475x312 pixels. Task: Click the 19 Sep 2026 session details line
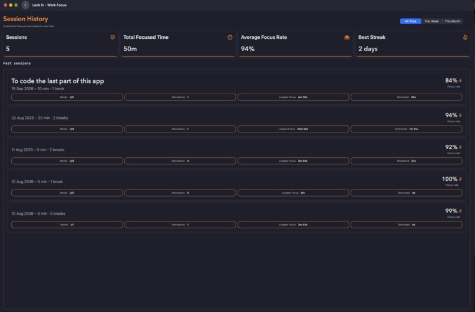click(38, 89)
